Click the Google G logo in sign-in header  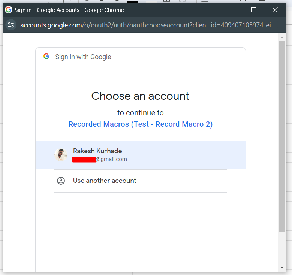click(x=46, y=56)
